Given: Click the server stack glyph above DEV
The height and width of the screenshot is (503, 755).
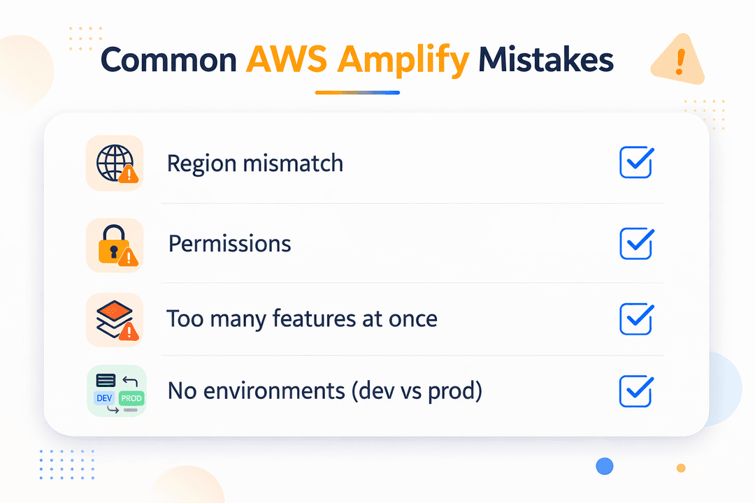Looking at the screenshot, I should pyautogui.click(x=106, y=380).
